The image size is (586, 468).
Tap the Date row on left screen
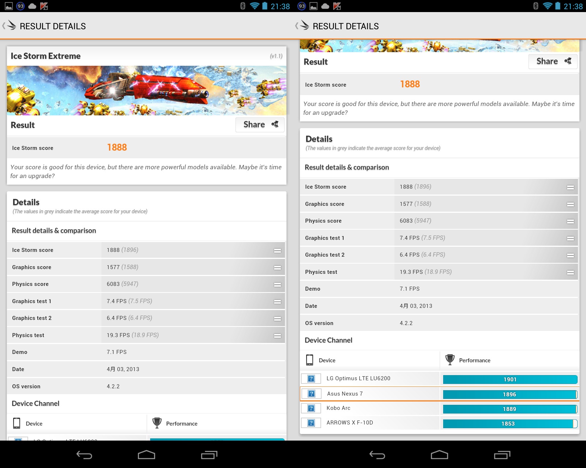point(146,369)
